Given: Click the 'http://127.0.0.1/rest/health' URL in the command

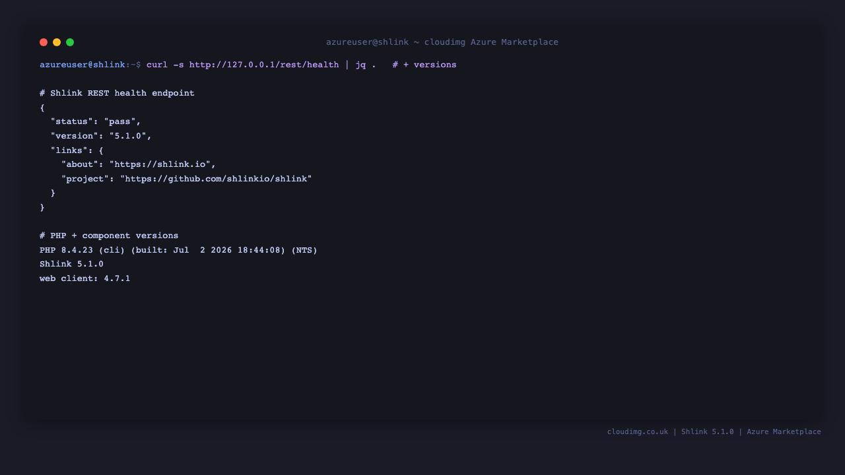Looking at the screenshot, I should (x=264, y=65).
